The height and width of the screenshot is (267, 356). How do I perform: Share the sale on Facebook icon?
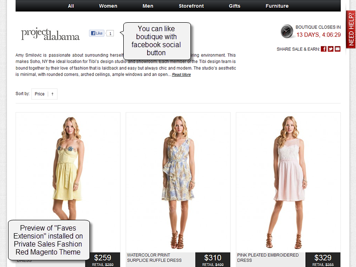click(x=324, y=49)
